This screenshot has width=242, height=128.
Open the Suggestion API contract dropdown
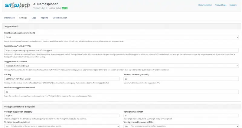[122, 66]
